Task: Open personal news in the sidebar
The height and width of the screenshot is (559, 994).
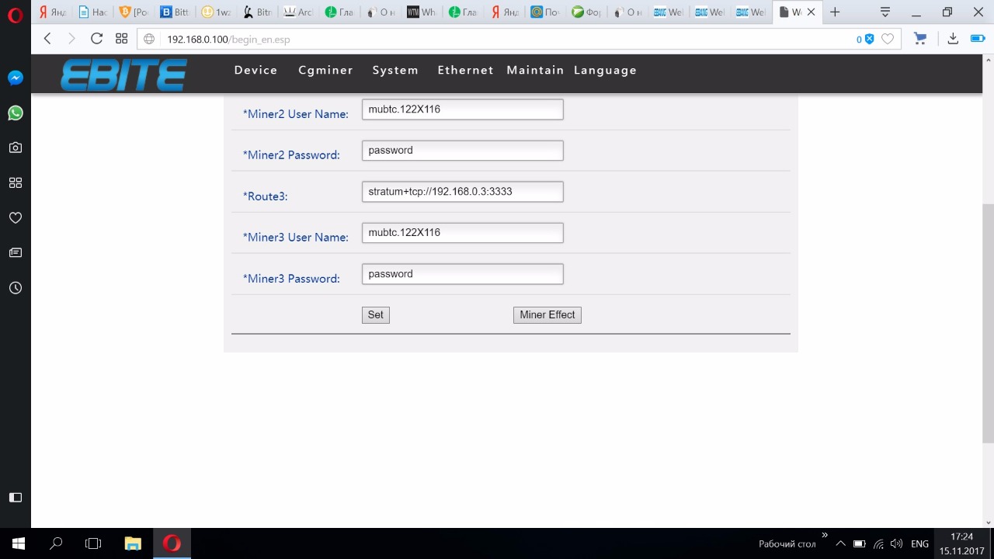Action: coord(16,252)
